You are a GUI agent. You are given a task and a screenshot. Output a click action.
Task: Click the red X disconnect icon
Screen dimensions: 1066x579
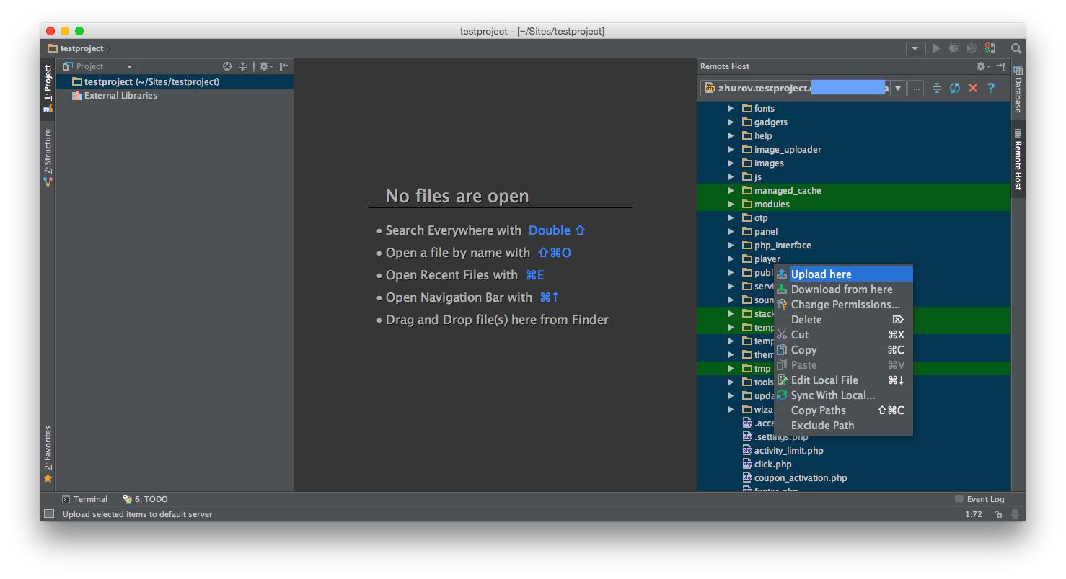point(973,88)
